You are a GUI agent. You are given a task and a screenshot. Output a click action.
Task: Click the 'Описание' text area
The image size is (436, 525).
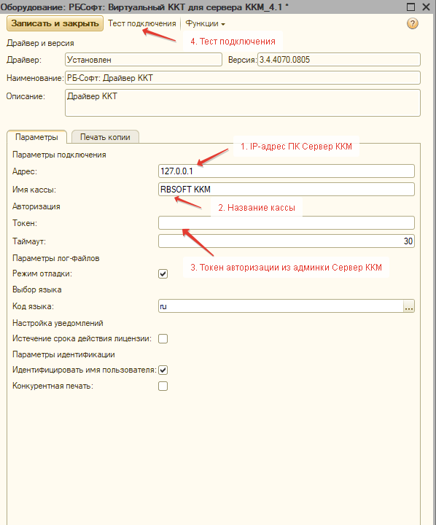click(x=243, y=103)
